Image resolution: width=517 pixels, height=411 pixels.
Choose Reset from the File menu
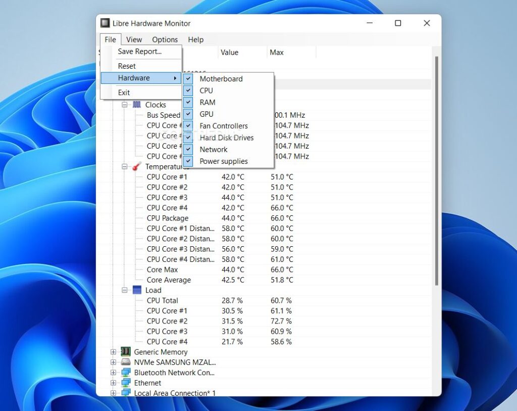[x=141, y=66]
